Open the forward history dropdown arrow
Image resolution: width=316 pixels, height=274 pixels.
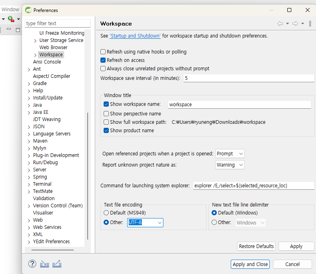(302, 24)
